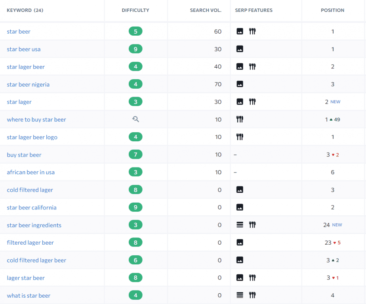Sort by the SERP Features column header
The width and height of the screenshot is (366, 304).
tap(254, 10)
